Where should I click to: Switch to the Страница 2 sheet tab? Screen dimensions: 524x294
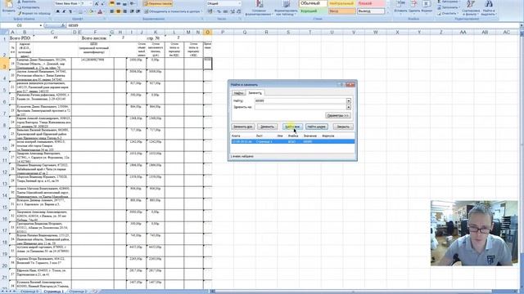[x=77, y=292]
